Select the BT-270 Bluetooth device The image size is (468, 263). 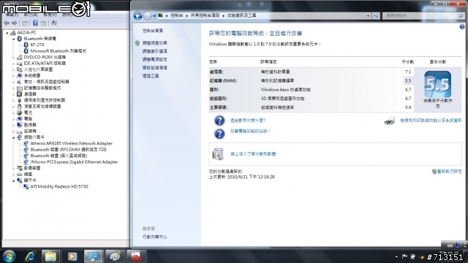point(37,45)
